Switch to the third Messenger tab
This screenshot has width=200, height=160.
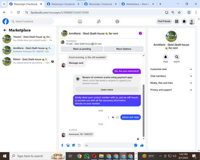click(x=100, y=4)
